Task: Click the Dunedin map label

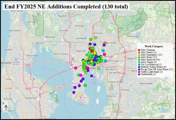Action: point(8,50)
